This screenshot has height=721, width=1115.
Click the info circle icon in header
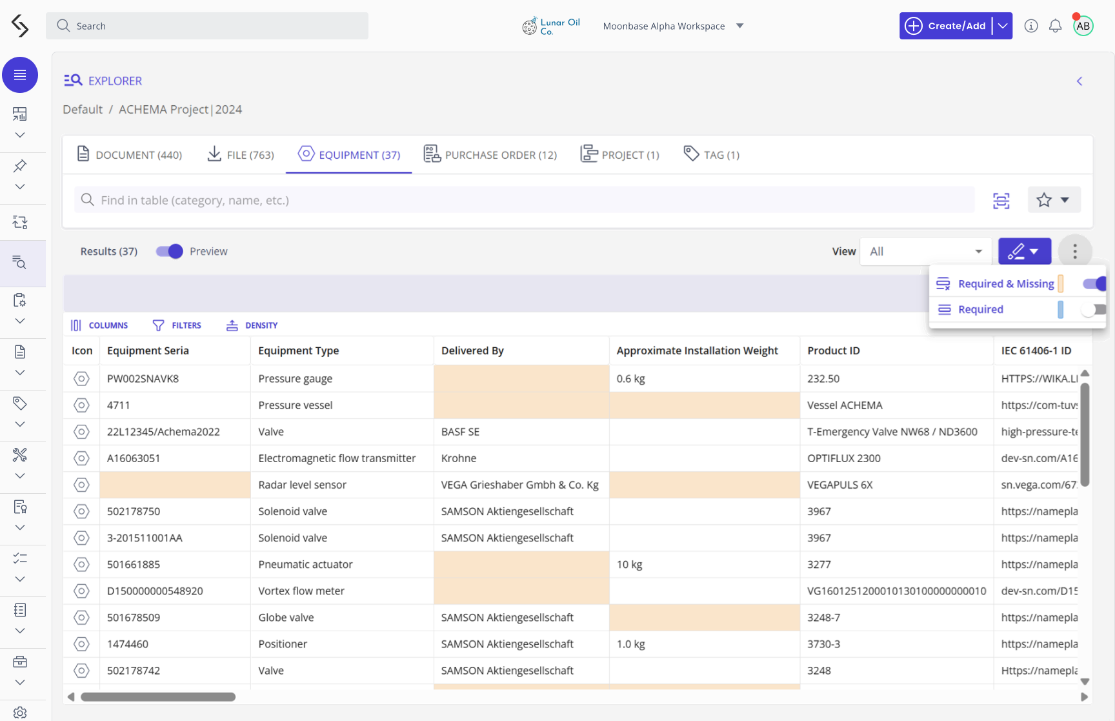click(1031, 26)
